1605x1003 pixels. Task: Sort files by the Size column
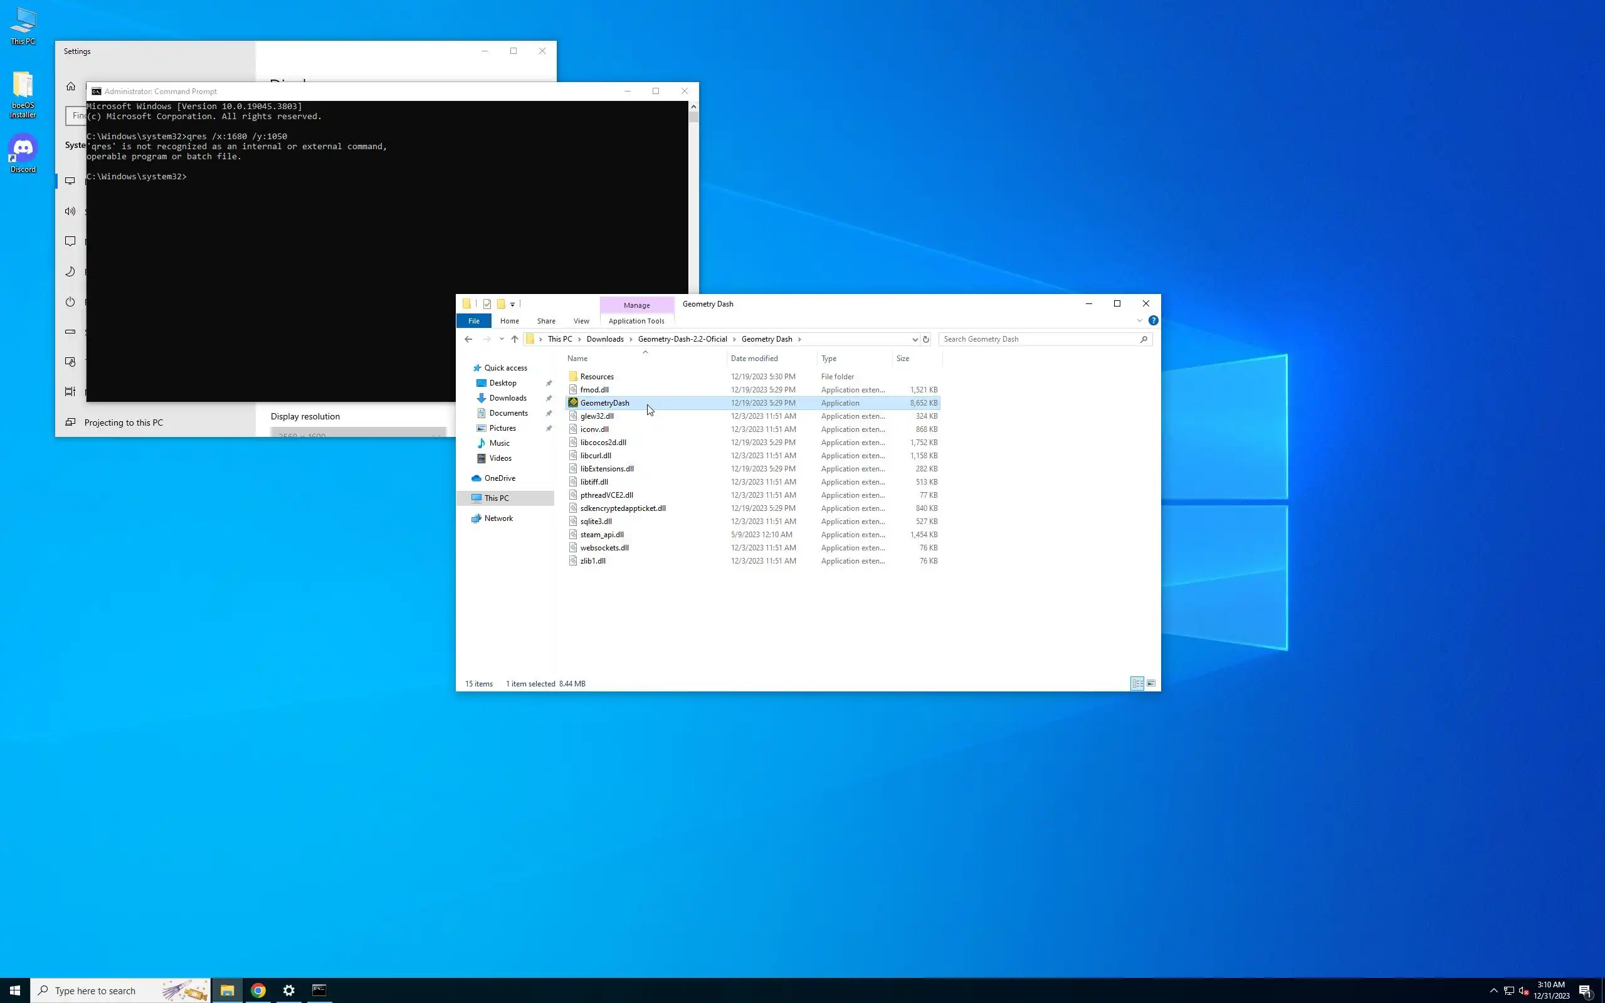click(x=903, y=358)
